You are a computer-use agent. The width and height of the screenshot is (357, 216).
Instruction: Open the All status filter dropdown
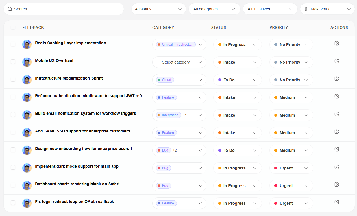pos(158,9)
